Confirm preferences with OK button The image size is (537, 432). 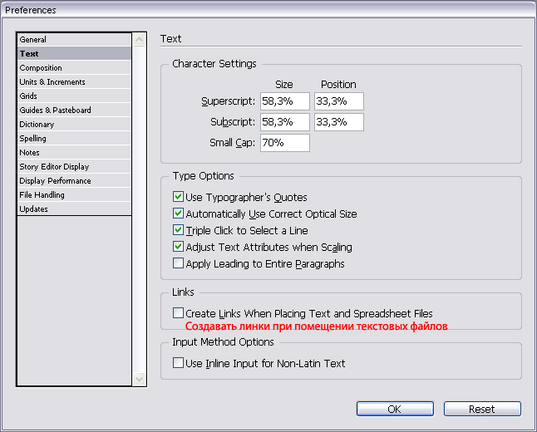[395, 409]
